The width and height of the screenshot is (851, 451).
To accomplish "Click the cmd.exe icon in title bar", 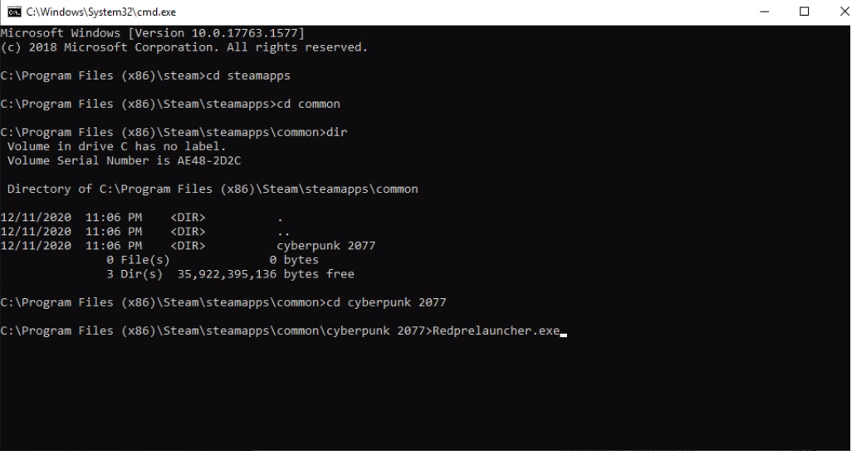I will [x=13, y=12].
